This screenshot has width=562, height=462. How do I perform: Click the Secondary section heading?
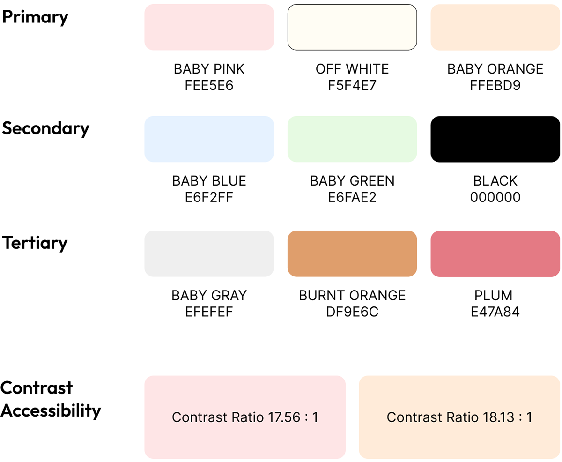tap(45, 128)
